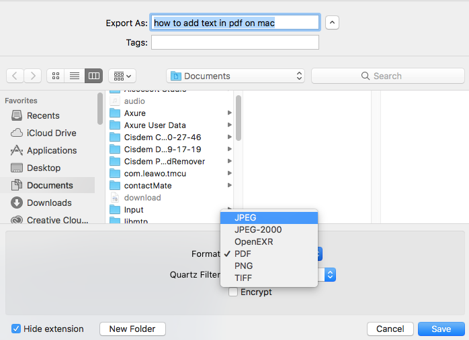Collapse the dialog with the chevron button
Screen dimensions: 469x340
332,22
